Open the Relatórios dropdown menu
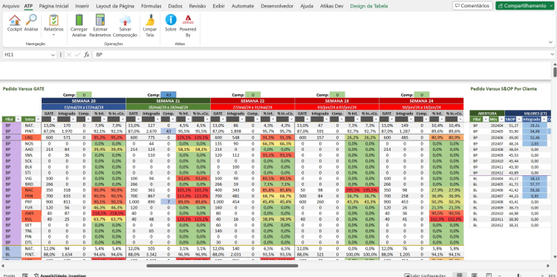Viewport: 557px width, 277px height. [x=53, y=25]
